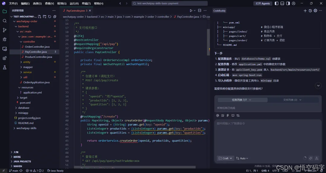Expand the entity folder
This screenshot has height=173, width=326.
[x=27, y=62]
